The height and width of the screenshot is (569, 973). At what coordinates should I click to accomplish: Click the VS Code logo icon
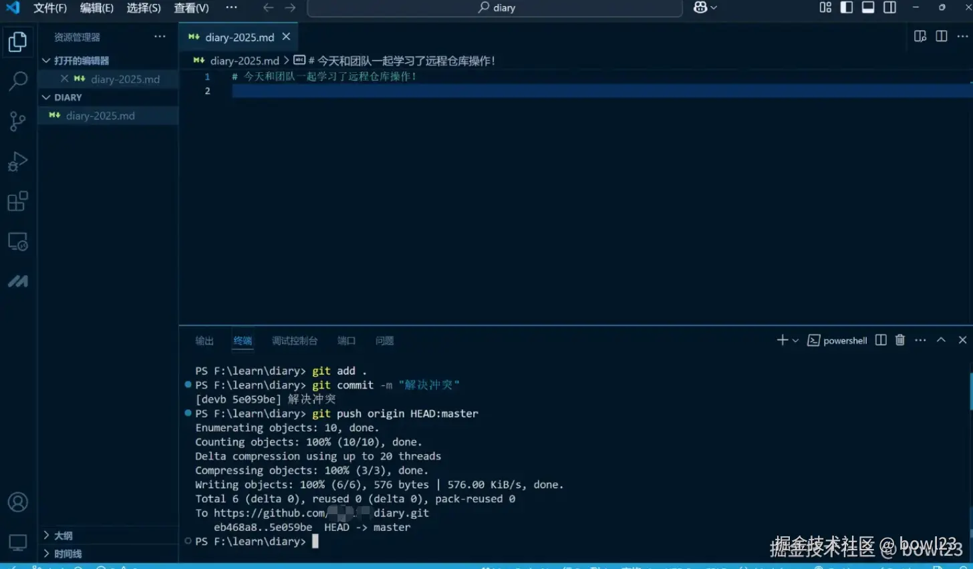coord(13,7)
